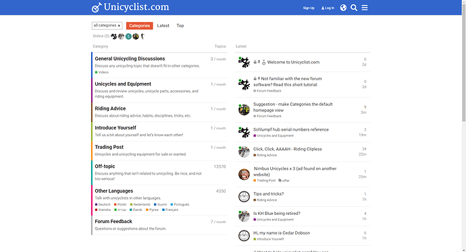The height and width of the screenshot is (252, 466).
Task: Open the Polski subcategory
Action: (x=120, y=205)
